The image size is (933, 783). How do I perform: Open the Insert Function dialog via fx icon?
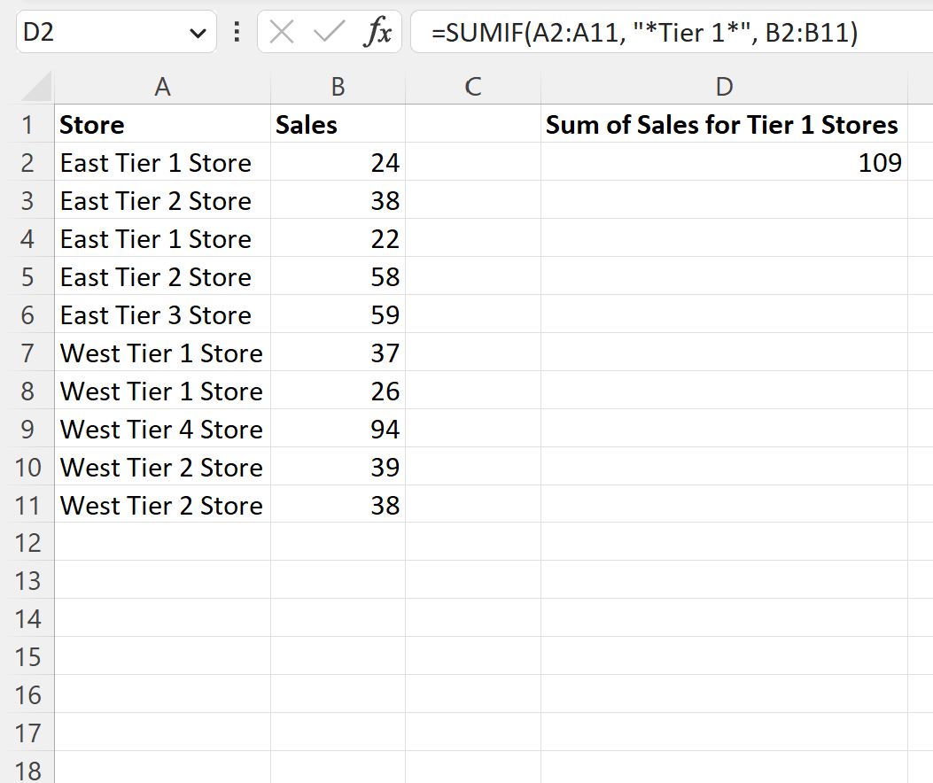(x=379, y=32)
